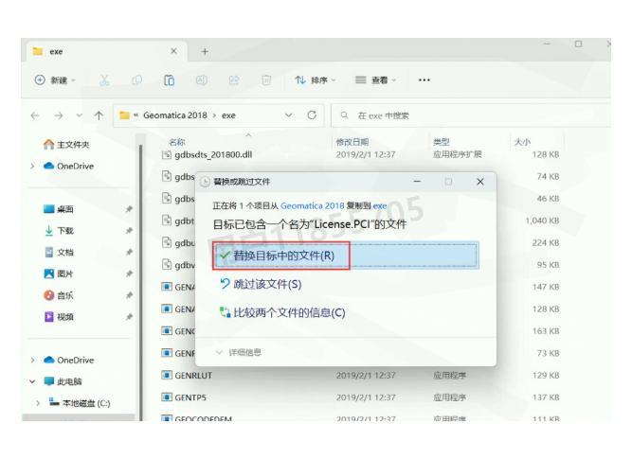
Task: Open Music (音乐) in sidebar
Action: pos(59,295)
